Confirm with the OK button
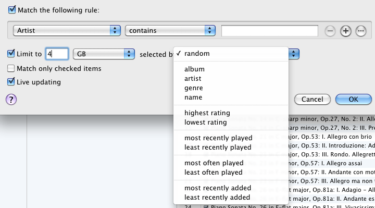Screen dimensions: 375x208 click(354, 99)
